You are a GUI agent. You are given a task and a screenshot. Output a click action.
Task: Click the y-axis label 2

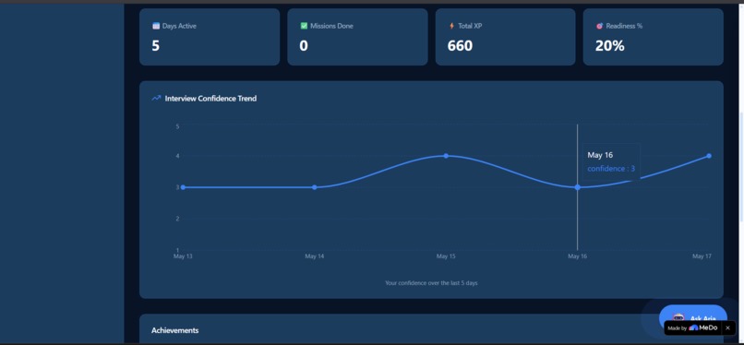tap(177, 219)
